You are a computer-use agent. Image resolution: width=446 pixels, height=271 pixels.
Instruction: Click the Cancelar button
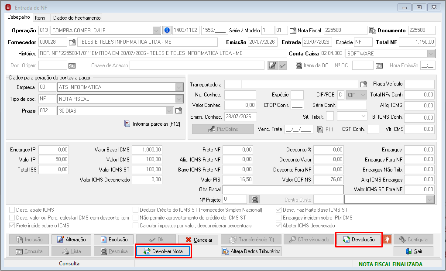[x=199, y=240]
